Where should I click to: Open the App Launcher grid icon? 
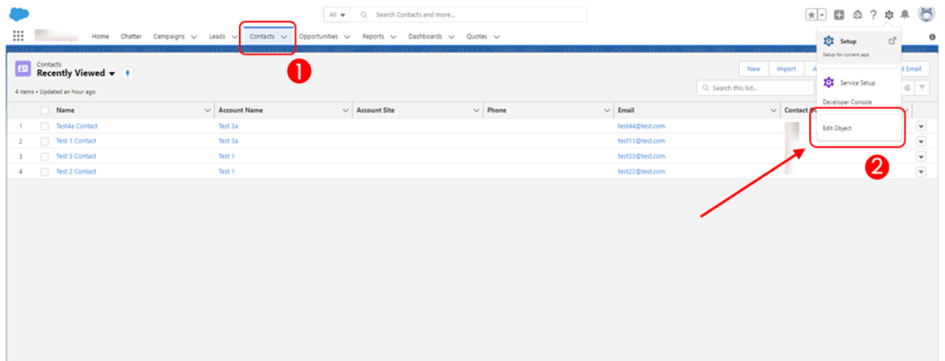(18, 36)
